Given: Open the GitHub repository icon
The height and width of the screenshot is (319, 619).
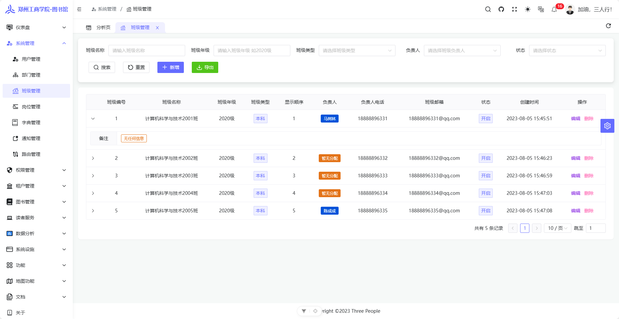Looking at the screenshot, I should click(501, 9).
